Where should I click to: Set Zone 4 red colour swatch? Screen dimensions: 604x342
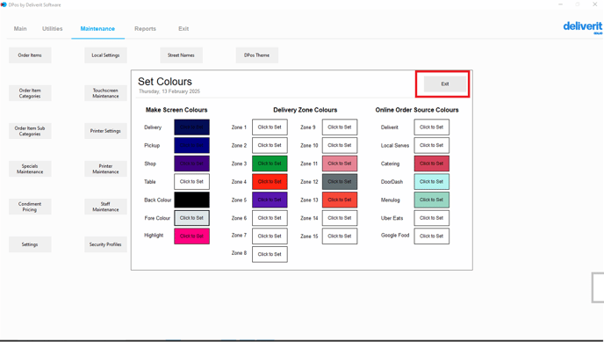pos(270,182)
